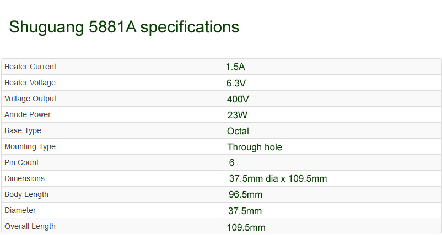Screen dimensions: 442x235
Task: Click the 400V voltage output value
Action: pyautogui.click(x=238, y=100)
